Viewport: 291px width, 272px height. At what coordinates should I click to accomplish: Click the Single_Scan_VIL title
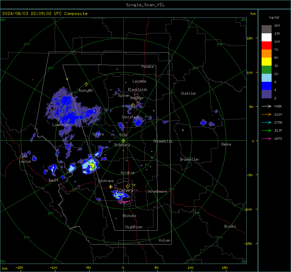click(x=145, y=5)
